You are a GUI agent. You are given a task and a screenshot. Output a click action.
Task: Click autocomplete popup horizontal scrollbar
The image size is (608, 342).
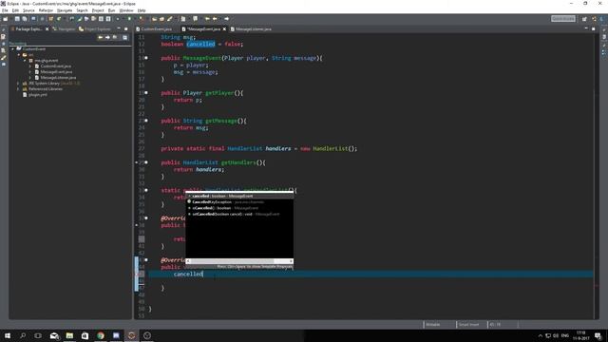(232, 261)
